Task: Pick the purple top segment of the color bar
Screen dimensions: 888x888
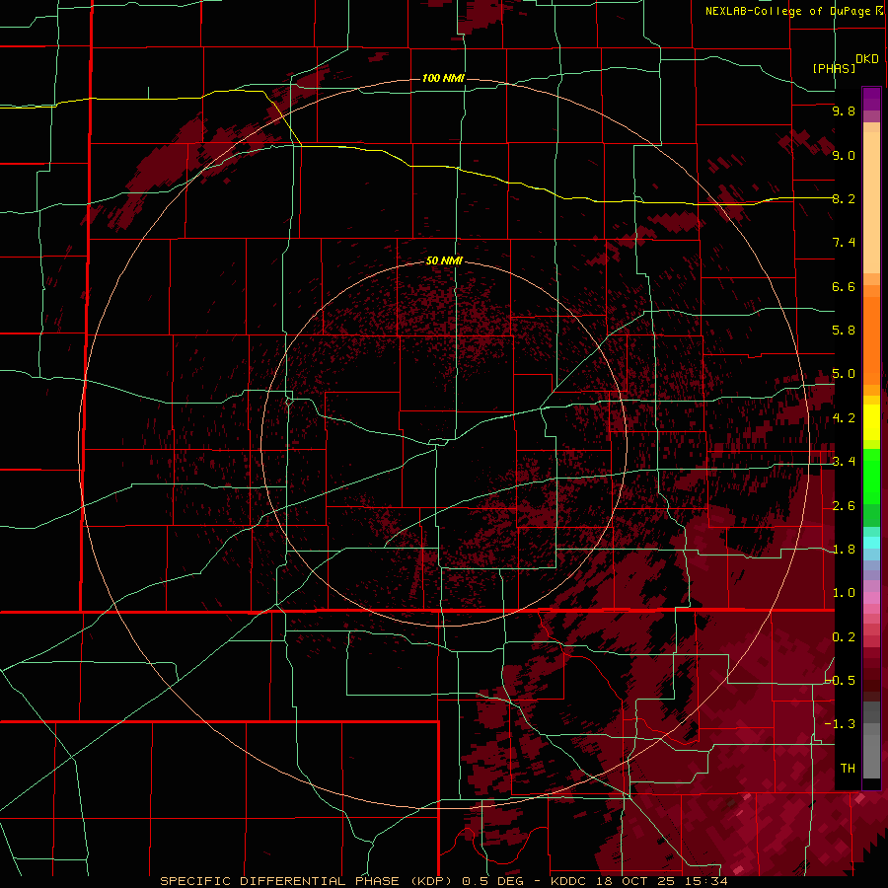Action: 871,99
